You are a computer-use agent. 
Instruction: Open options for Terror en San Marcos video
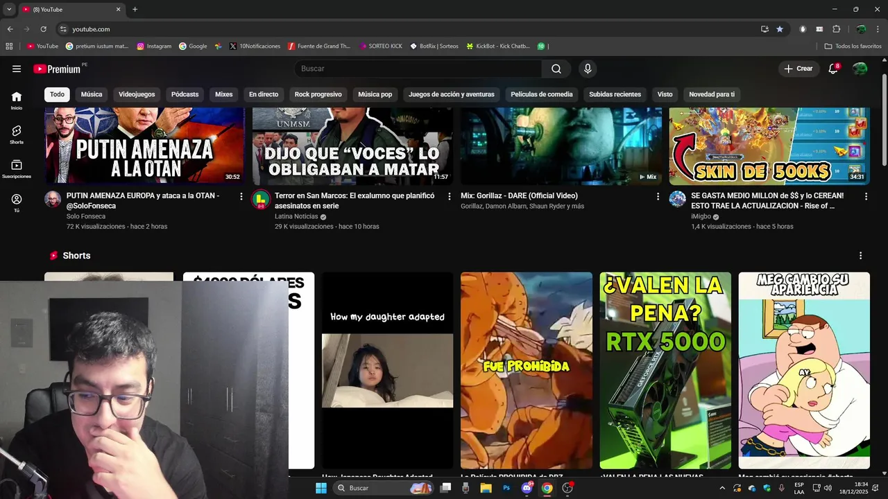click(450, 197)
